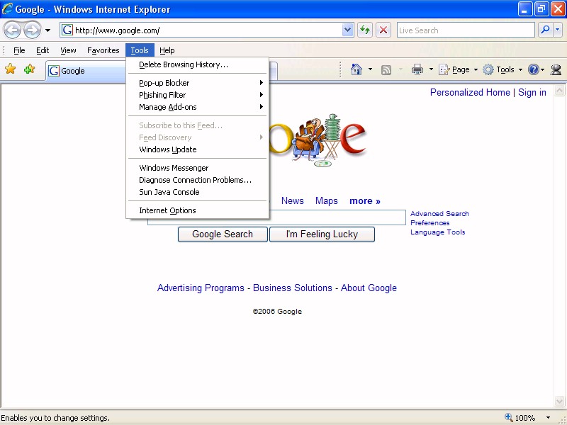Open the Favorites menu in menu bar
This screenshot has height=425, width=567.
(103, 50)
